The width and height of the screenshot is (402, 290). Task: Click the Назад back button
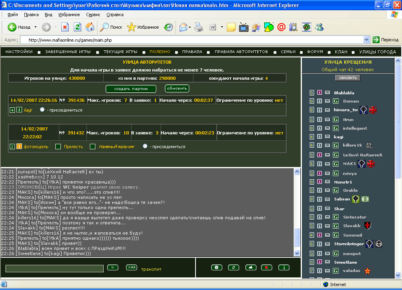tap(19, 27)
